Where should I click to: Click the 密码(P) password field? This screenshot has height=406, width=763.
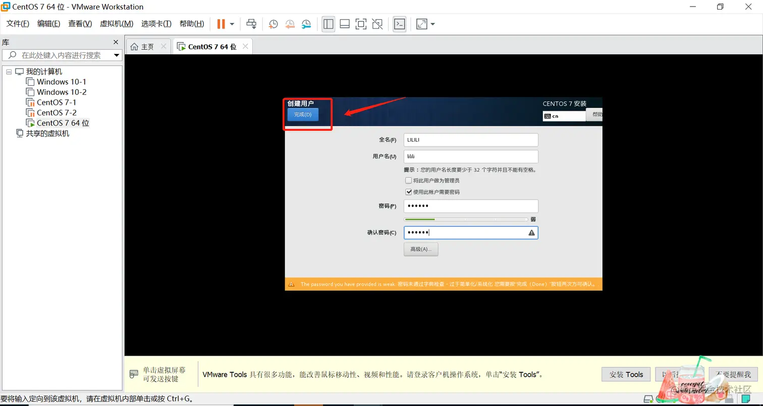pos(471,206)
